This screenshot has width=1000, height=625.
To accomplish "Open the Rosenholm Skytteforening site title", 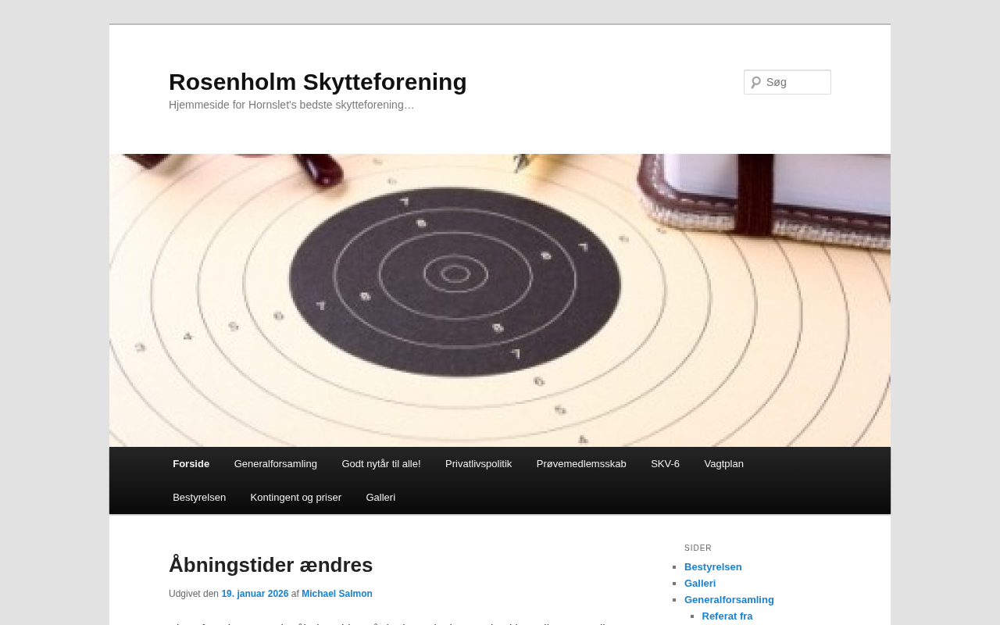I will coord(317,82).
